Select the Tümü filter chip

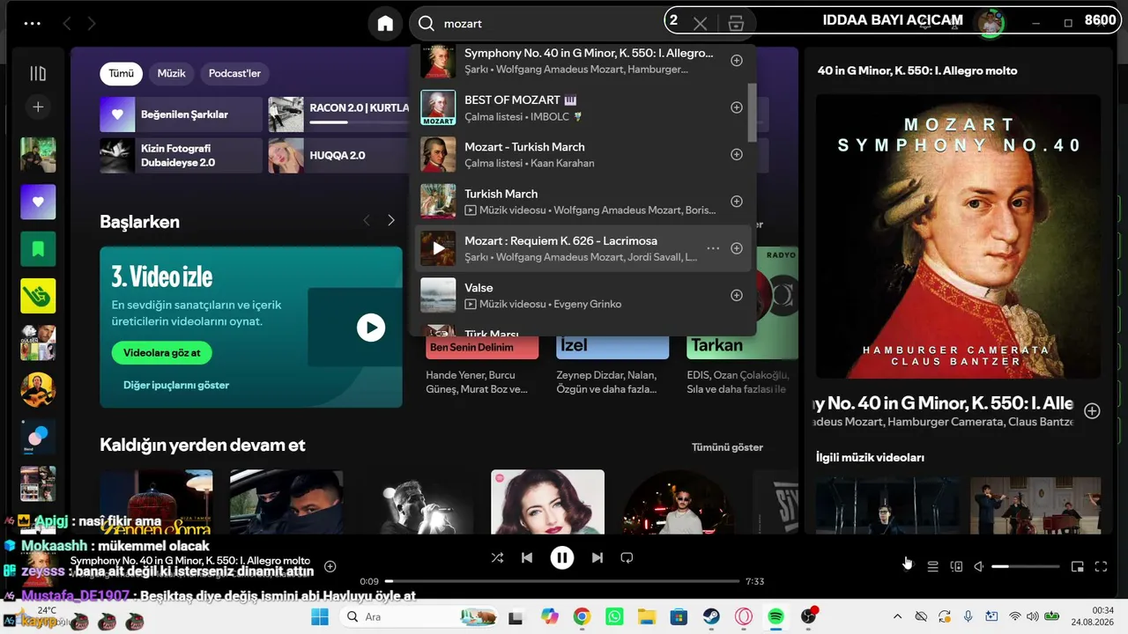[122, 74]
